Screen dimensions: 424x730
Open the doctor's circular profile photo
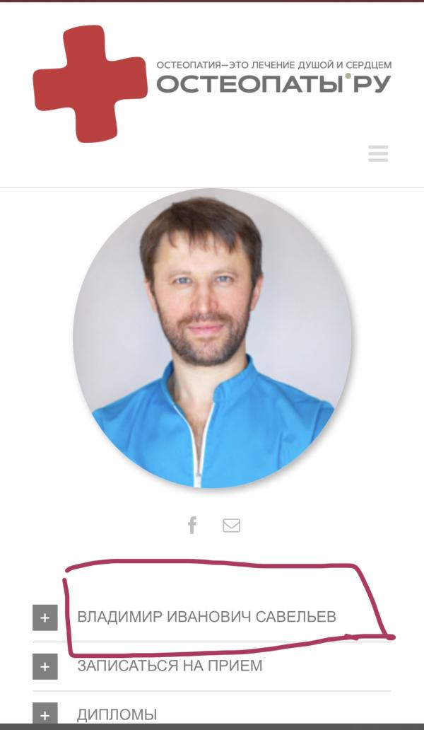point(213,338)
